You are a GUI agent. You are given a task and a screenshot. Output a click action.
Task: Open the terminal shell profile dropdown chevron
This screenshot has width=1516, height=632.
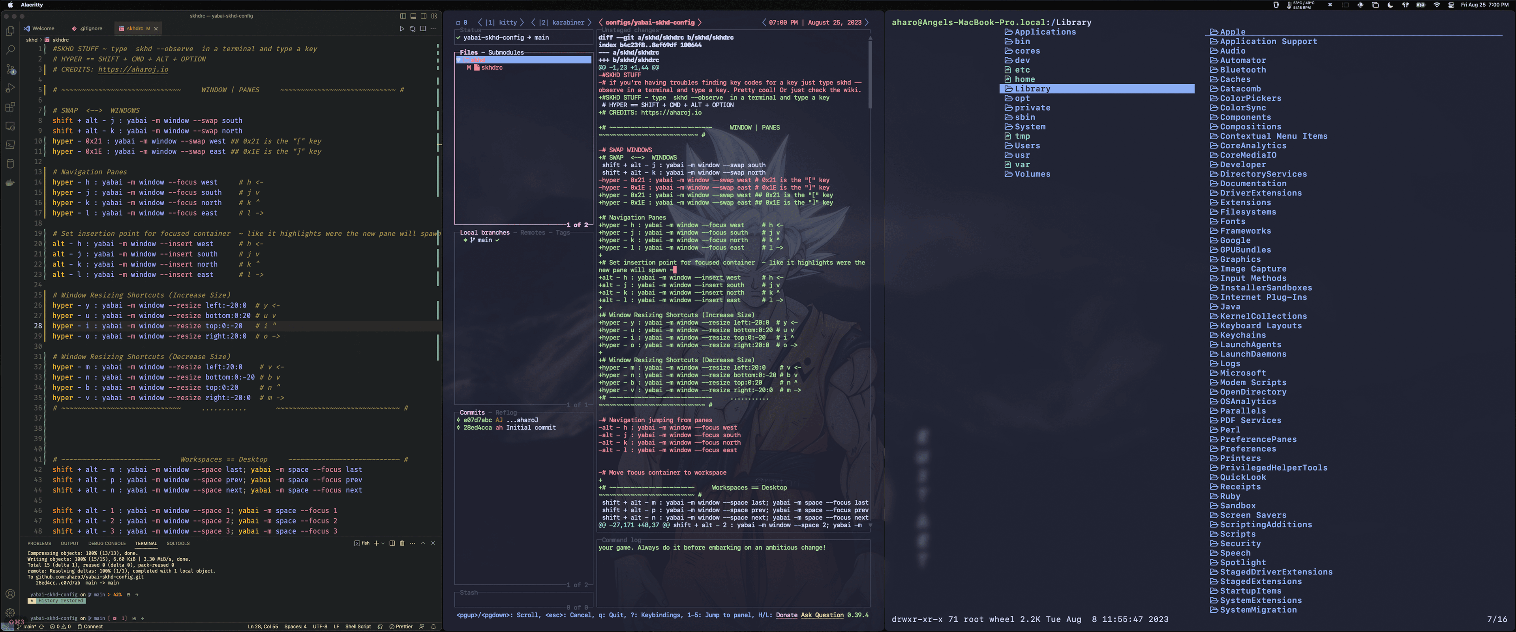click(x=383, y=543)
